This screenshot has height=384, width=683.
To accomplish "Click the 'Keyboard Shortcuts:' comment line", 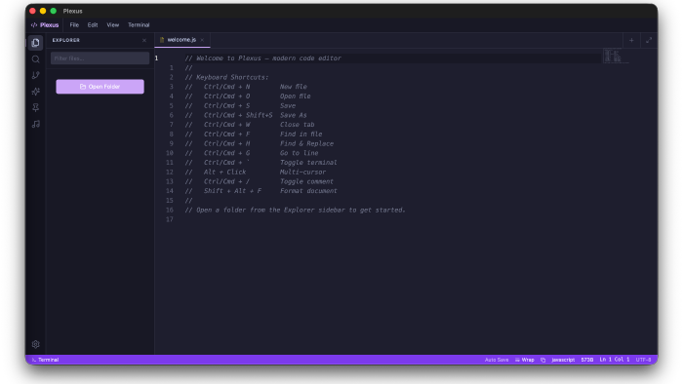I will (x=226, y=77).
